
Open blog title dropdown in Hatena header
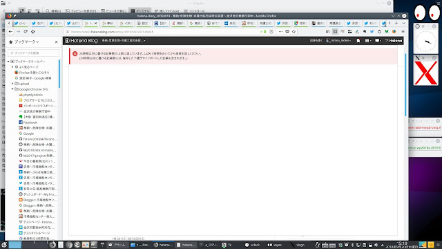click(x=124, y=41)
